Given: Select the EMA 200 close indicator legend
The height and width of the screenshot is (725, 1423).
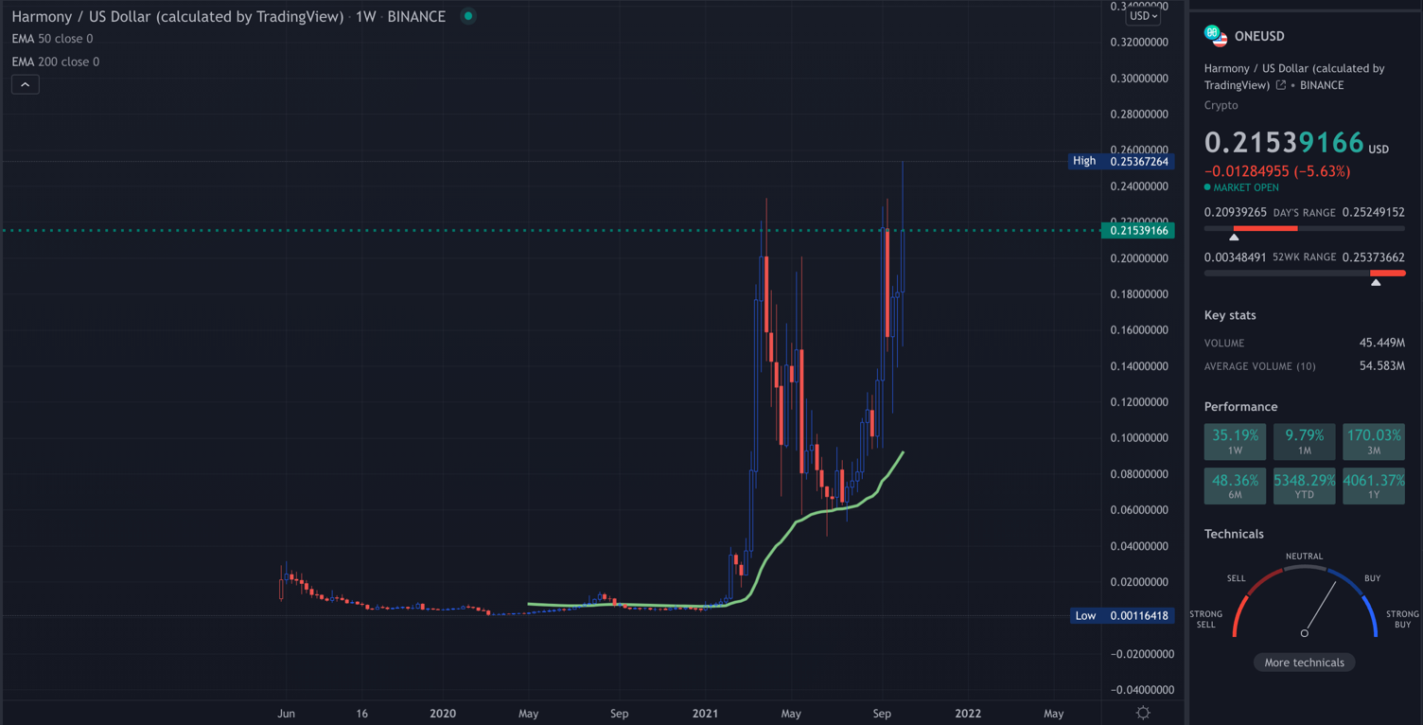Looking at the screenshot, I should pos(55,62).
